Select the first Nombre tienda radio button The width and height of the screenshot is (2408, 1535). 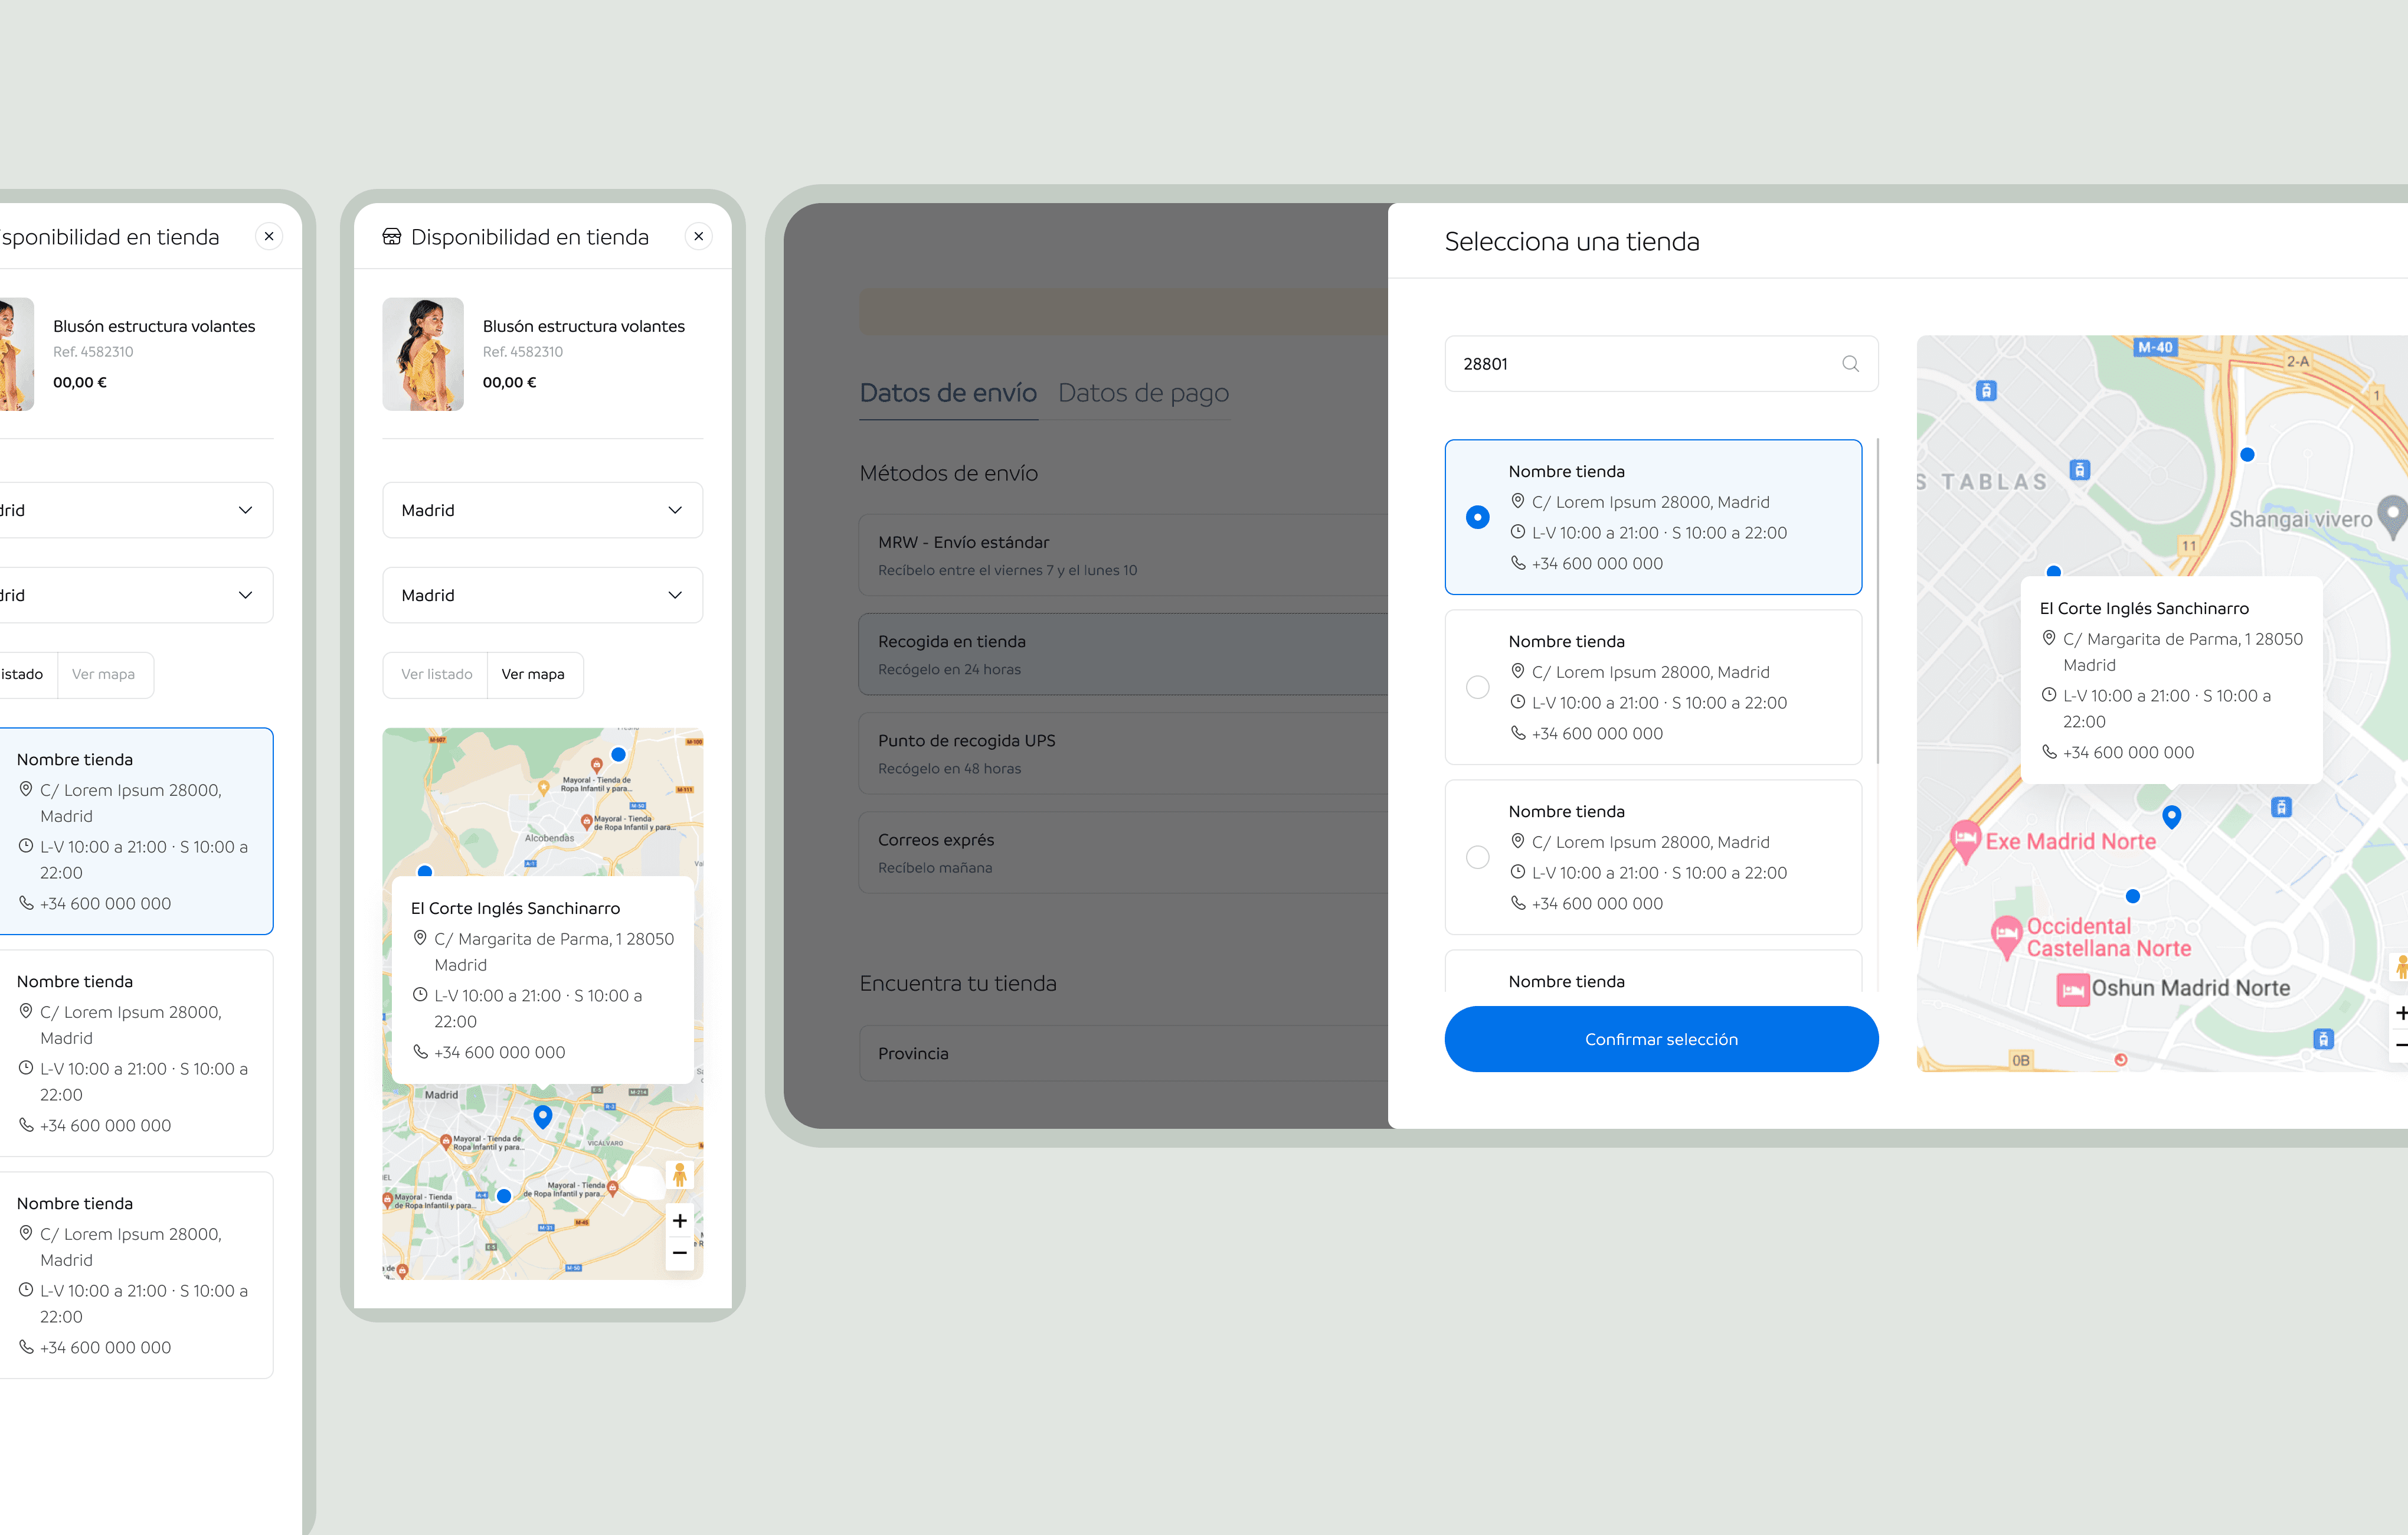pos(1477,517)
